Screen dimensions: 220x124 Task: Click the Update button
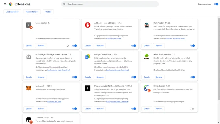[x=49, y=12]
